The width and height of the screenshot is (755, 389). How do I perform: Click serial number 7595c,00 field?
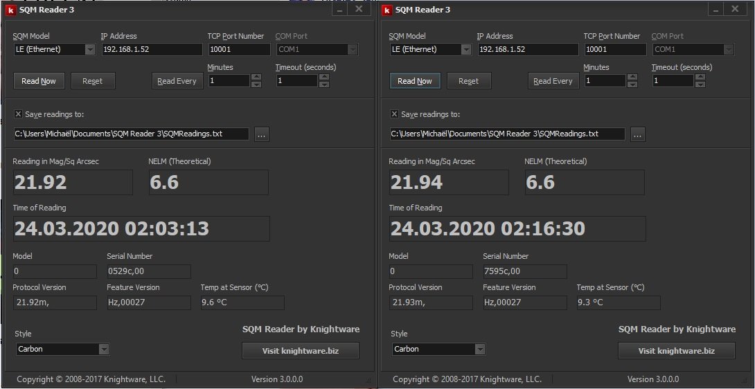pyautogui.click(x=525, y=271)
